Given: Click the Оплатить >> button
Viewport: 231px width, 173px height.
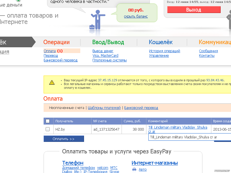Looking at the screenshot, I should 64,139.
